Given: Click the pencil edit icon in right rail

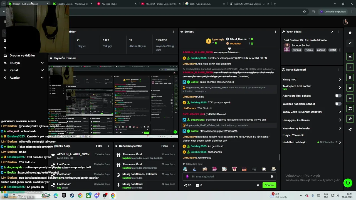Looking at the screenshot, I should point(350,43).
